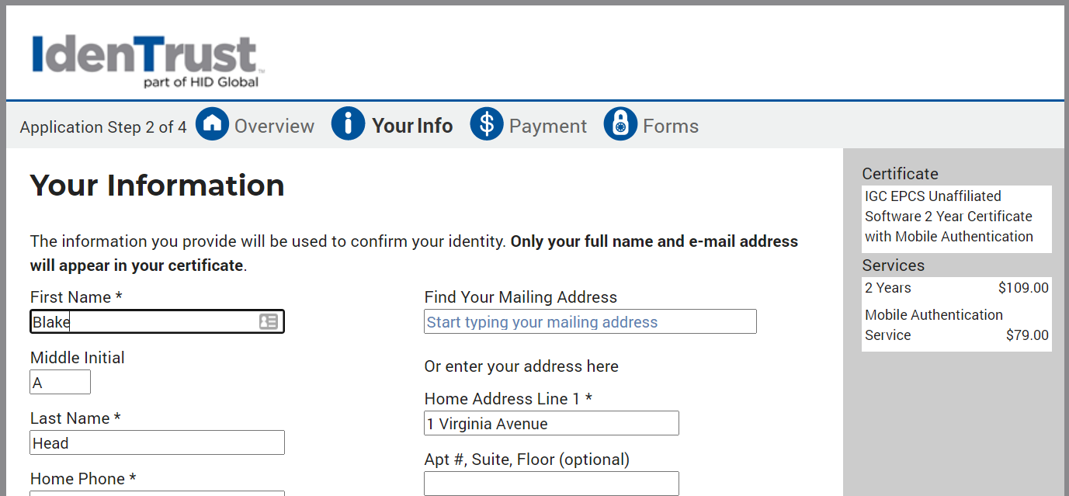Image resolution: width=1069 pixels, height=496 pixels.
Task: Click the contact card icon in First Name field
Action: tap(269, 321)
